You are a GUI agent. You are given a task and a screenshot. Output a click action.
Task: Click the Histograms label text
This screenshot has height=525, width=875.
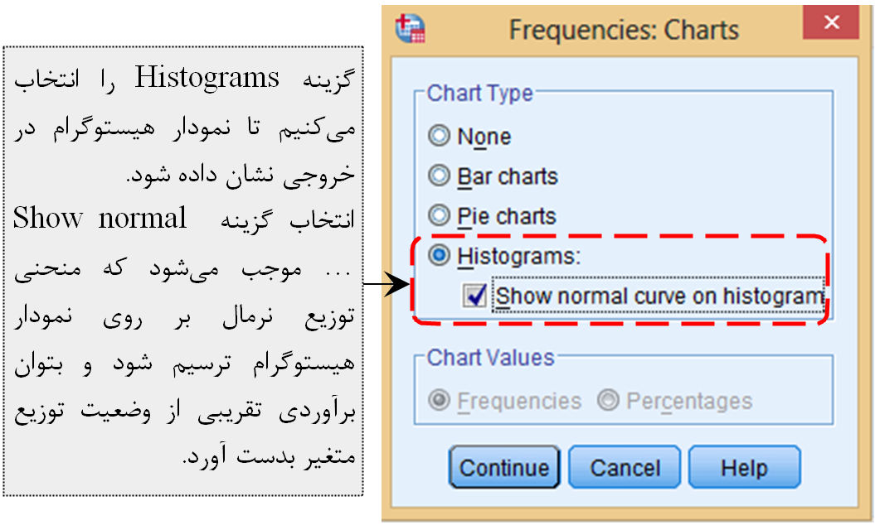[519, 257]
